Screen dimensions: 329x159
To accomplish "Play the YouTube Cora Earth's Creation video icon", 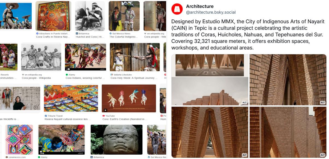I will [x=105, y=110].
